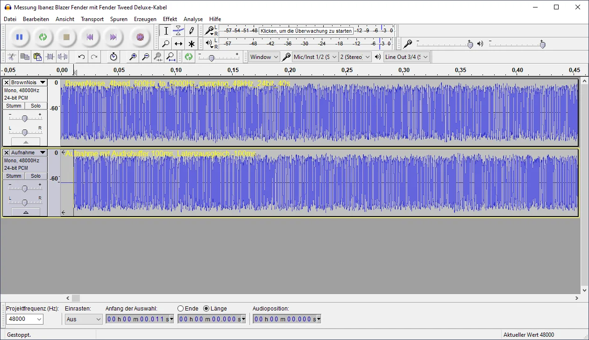Mute the BrownNoise track with Stumm
Screen dimensions: 589x340
click(14, 106)
